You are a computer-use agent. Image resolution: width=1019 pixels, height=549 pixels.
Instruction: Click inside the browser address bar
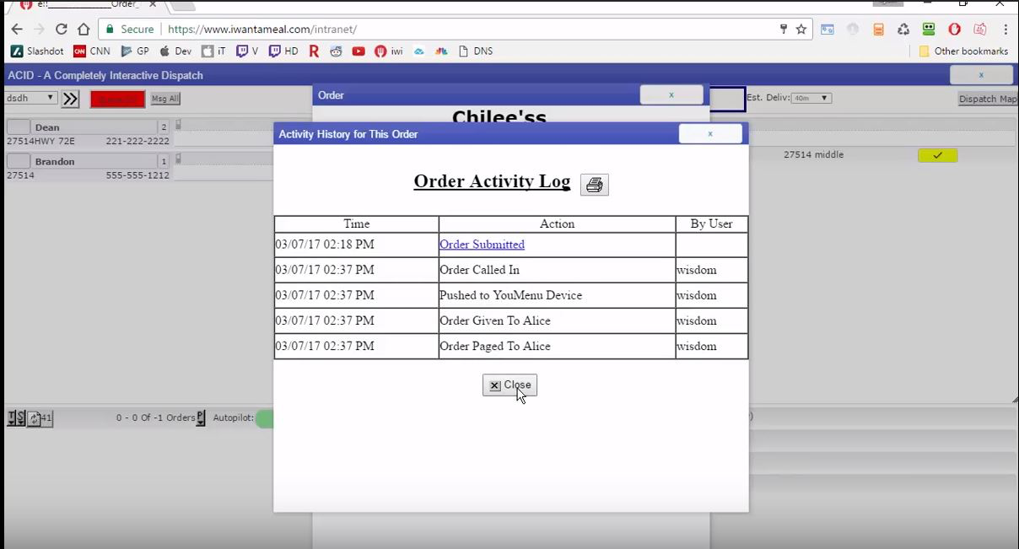tap(337, 28)
